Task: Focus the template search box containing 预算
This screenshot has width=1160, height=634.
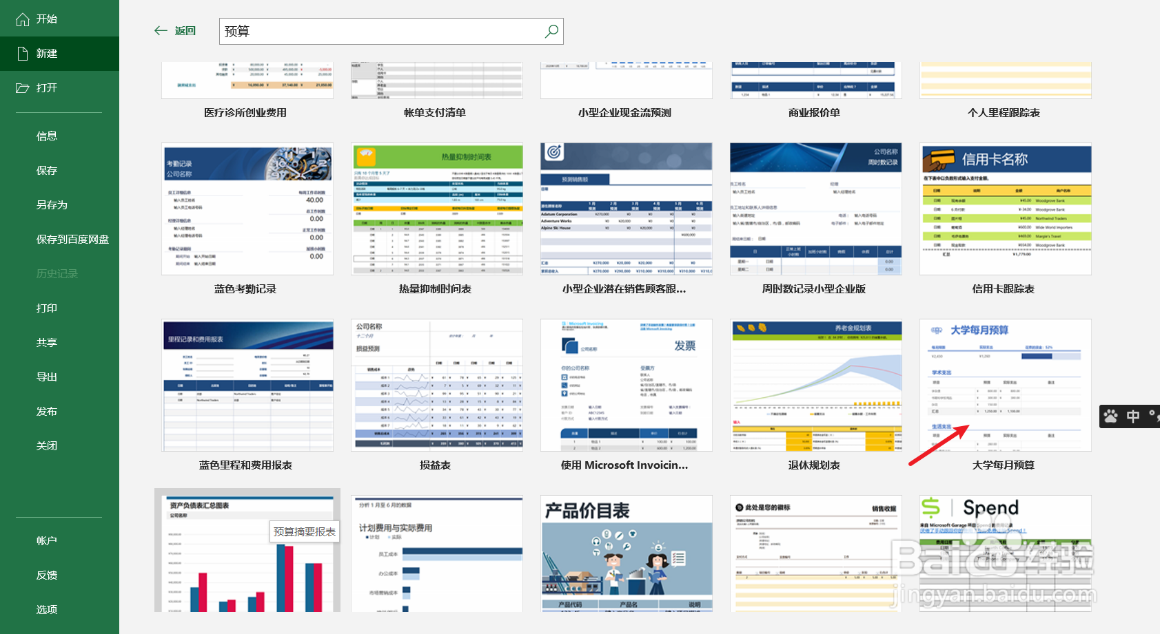Action: coord(391,31)
